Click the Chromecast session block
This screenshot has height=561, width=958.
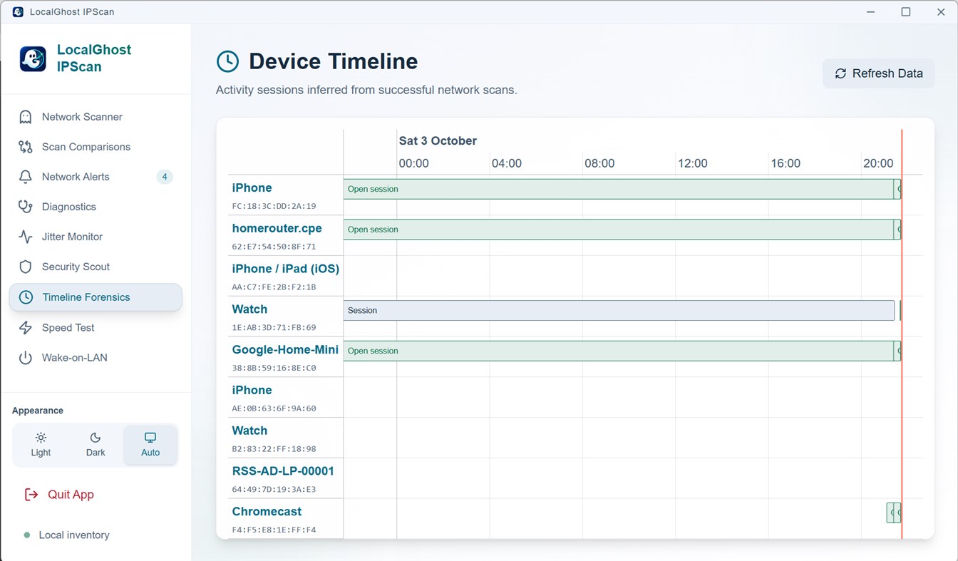coord(894,513)
